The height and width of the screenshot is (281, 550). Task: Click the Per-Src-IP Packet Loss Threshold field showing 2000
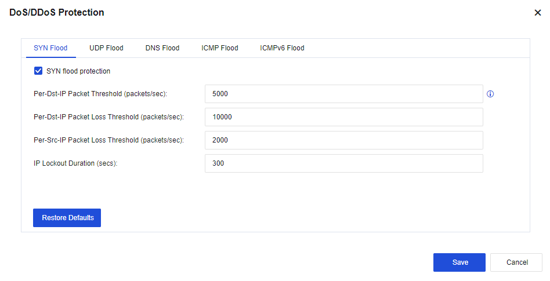[x=343, y=140]
